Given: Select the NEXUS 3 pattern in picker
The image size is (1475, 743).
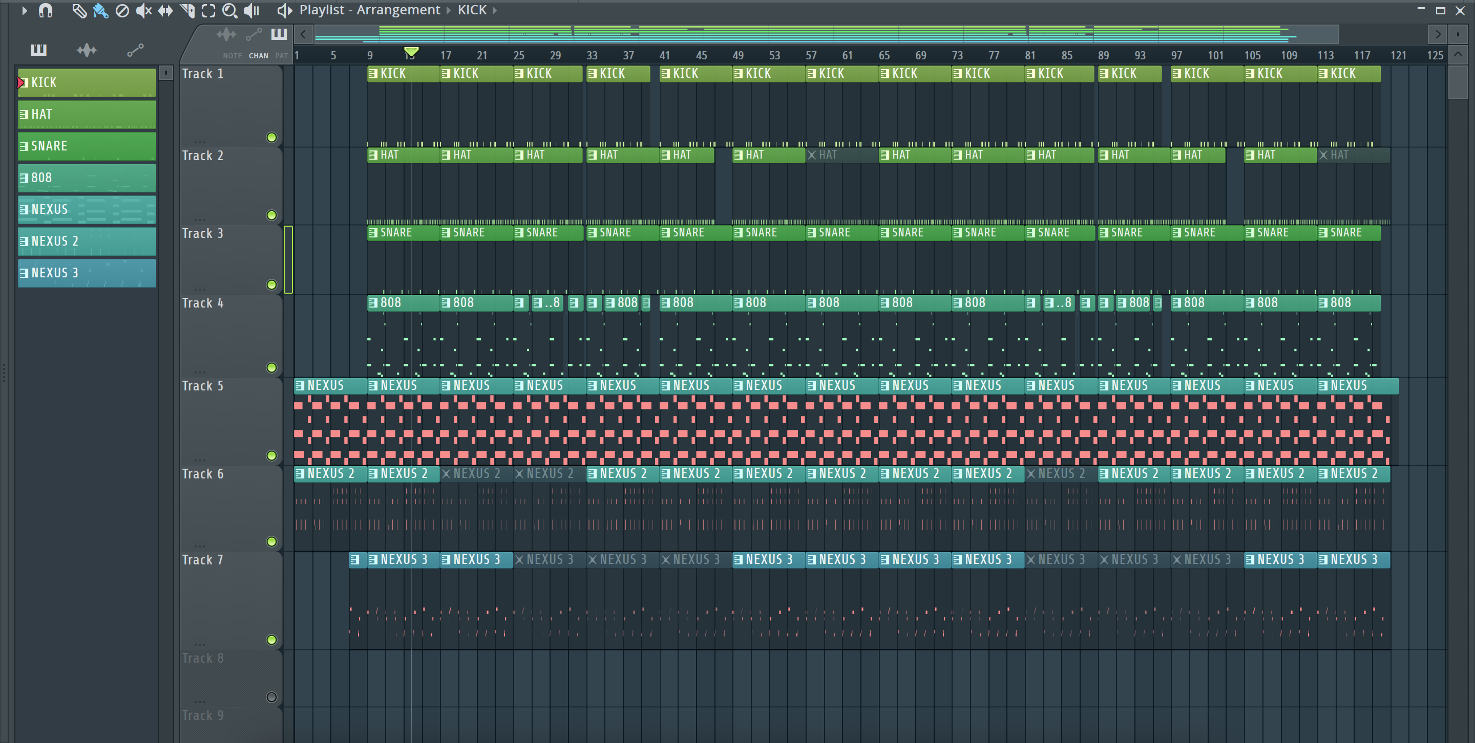Looking at the screenshot, I should coord(87,273).
